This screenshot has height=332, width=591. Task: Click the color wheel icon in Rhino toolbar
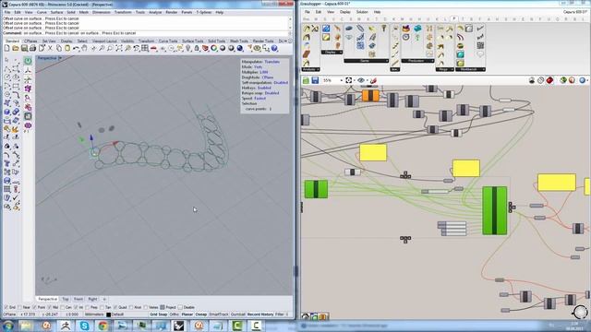tap(213, 48)
